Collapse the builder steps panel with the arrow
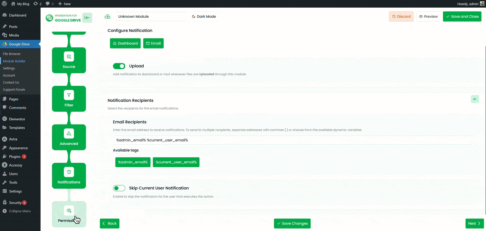 click(x=87, y=17)
